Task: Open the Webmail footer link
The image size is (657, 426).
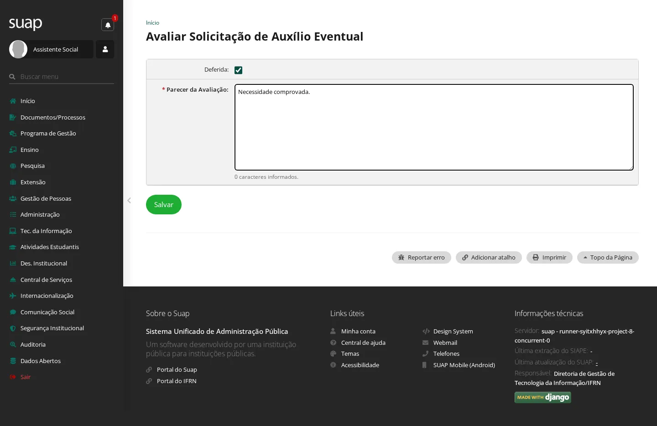Action: (445, 343)
